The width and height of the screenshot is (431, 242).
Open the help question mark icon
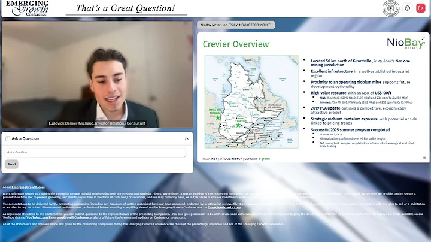coord(408,8)
